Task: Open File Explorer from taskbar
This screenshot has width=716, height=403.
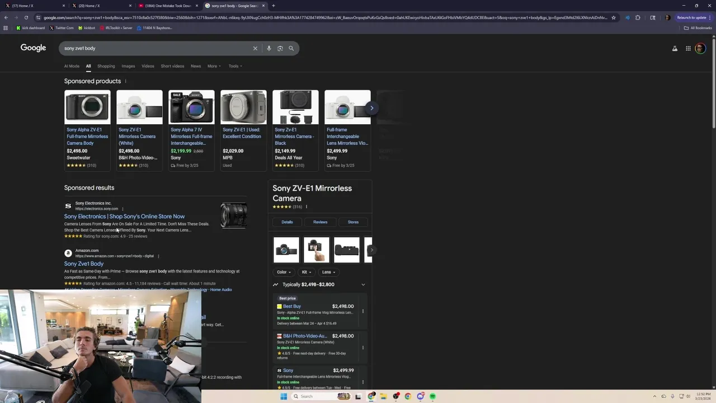Action: click(x=384, y=396)
